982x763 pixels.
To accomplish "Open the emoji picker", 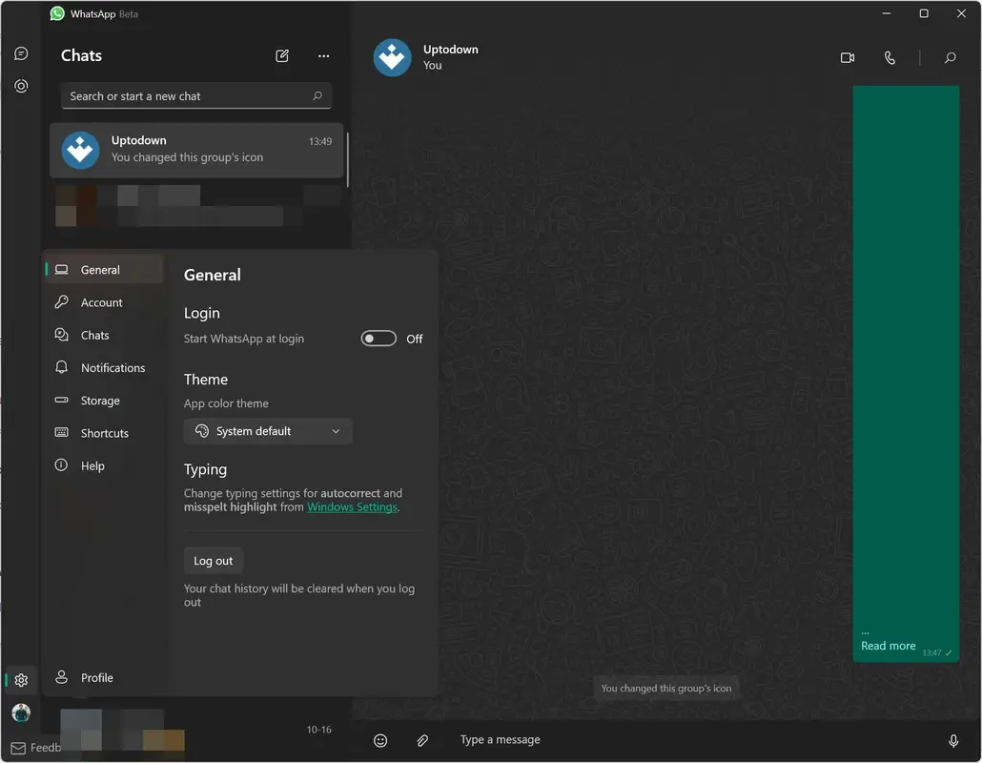I will coord(380,740).
